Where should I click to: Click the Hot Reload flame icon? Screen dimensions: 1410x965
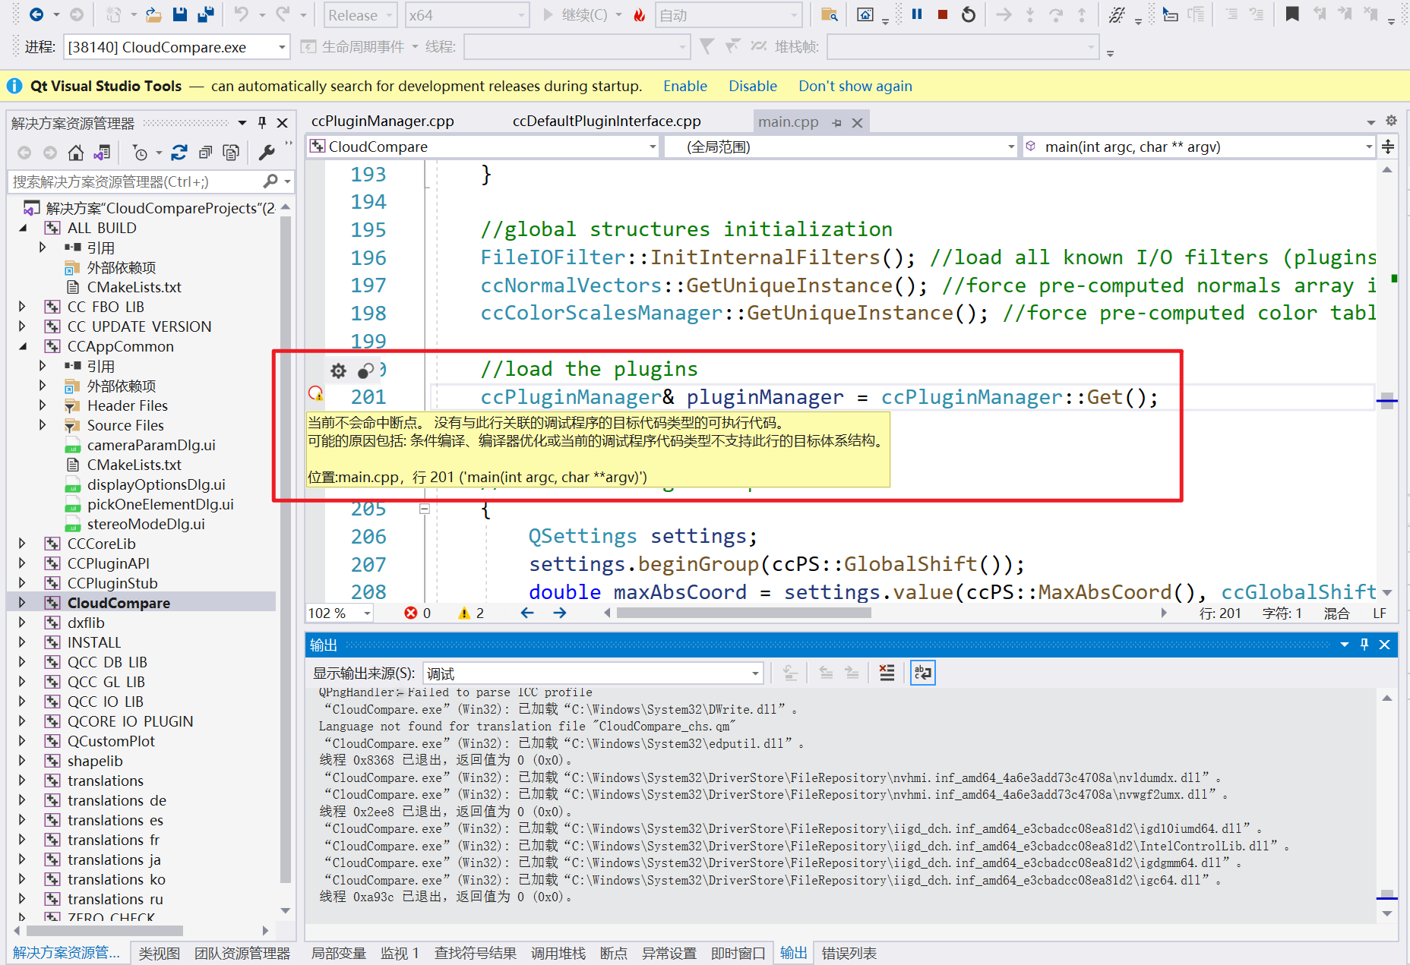[x=640, y=15]
